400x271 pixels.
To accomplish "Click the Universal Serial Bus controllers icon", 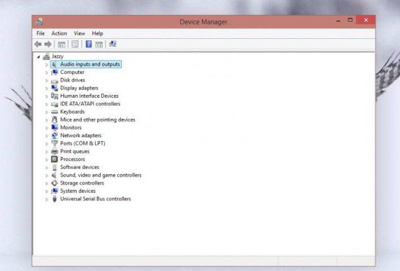I will click(x=55, y=199).
